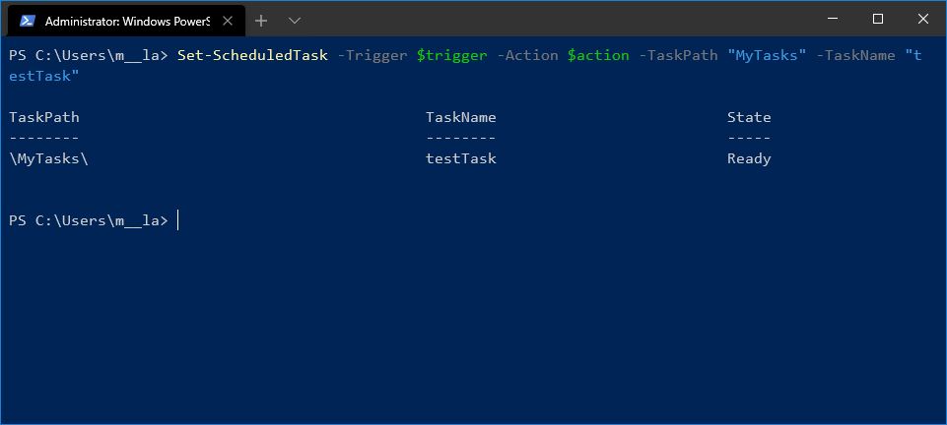Open a new terminal tab

click(261, 20)
